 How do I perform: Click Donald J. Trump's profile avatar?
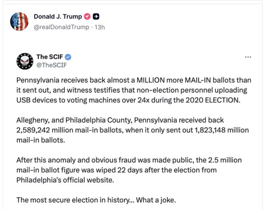coord(20,21)
